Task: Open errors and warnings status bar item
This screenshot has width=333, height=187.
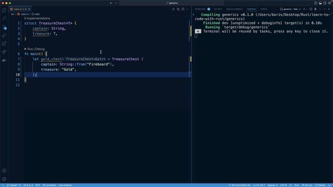Action: tap(28, 185)
